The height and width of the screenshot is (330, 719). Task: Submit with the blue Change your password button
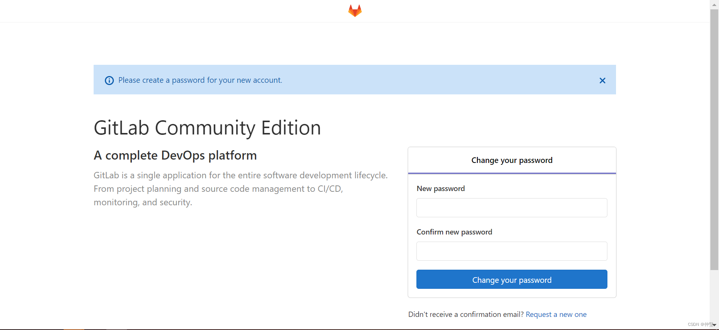point(512,279)
